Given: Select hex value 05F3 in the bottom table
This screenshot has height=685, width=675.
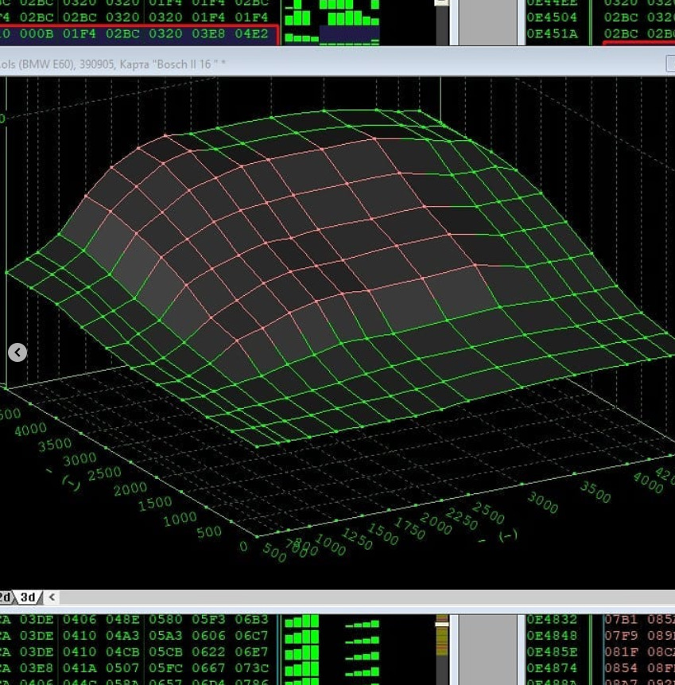Looking at the screenshot, I should click(208, 619).
